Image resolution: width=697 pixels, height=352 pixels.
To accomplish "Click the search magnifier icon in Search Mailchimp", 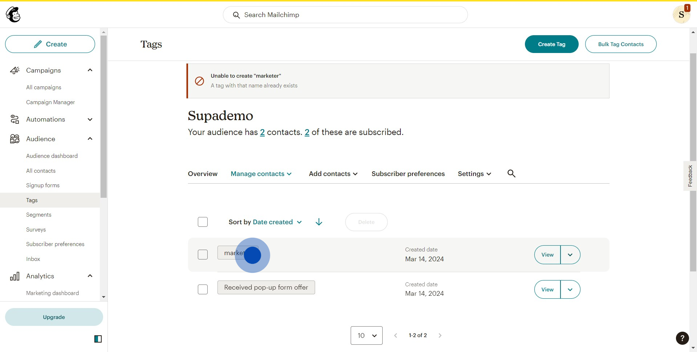I will pyautogui.click(x=236, y=15).
